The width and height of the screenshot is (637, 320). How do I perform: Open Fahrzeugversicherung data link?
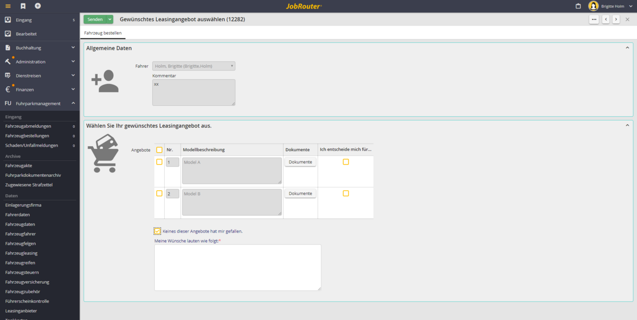tap(27, 282)
